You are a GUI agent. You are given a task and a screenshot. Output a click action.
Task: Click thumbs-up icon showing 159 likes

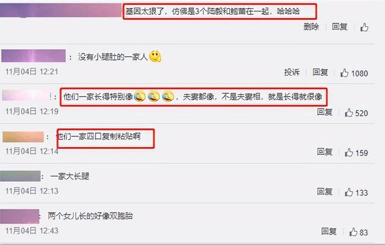(349, 153)
